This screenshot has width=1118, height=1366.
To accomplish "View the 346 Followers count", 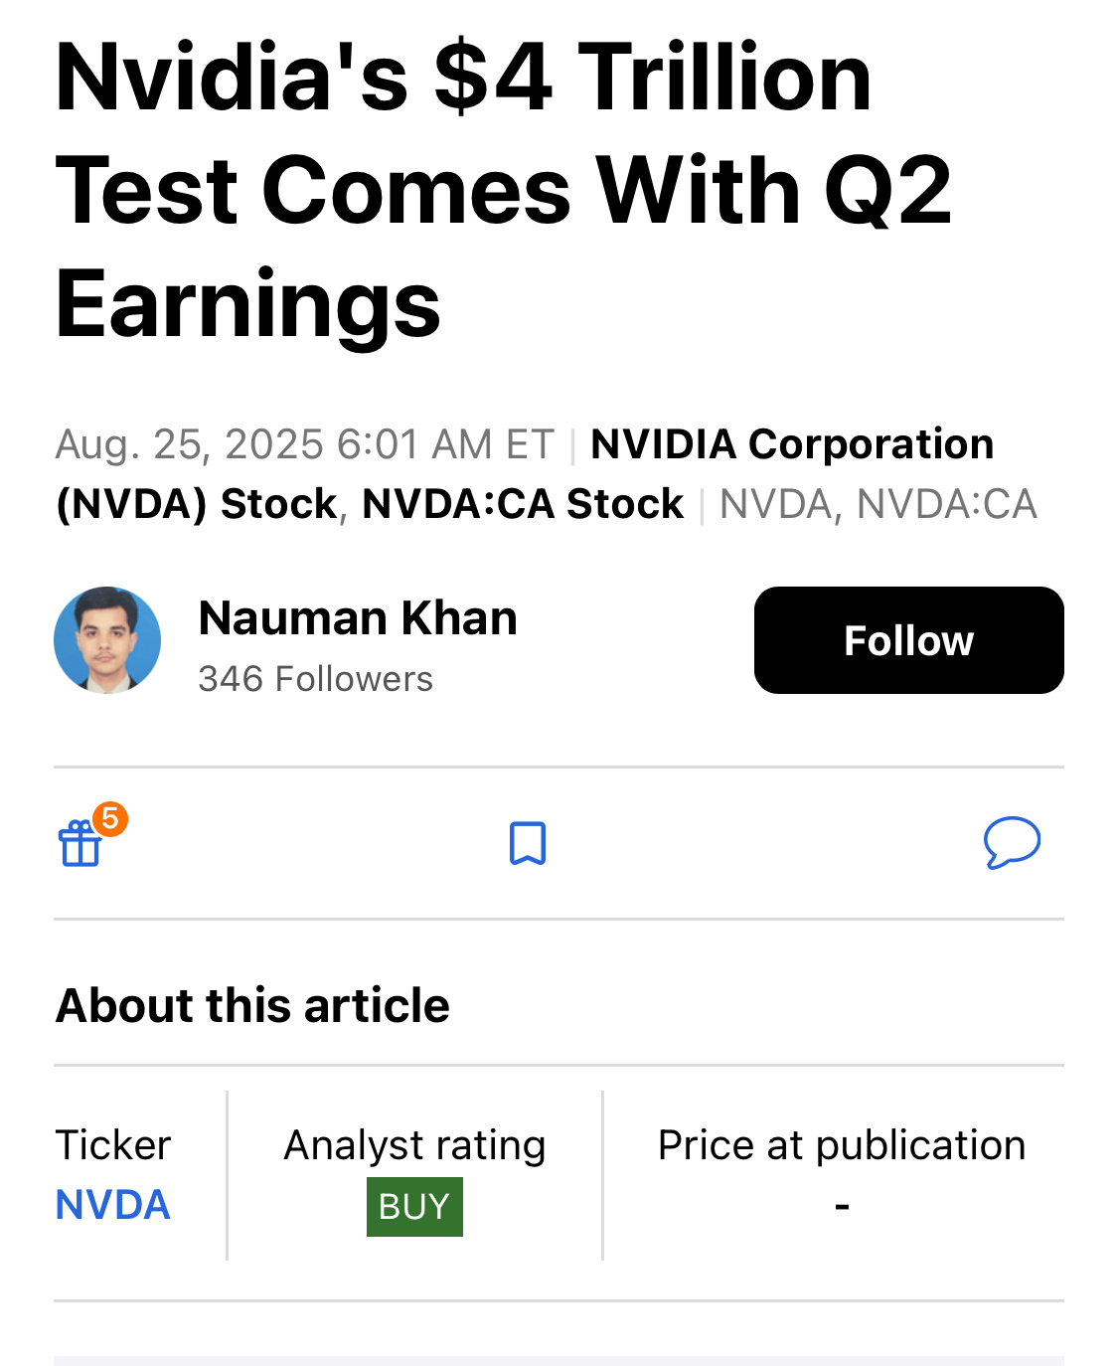I will pyautogui.click(x=315, y=679).
